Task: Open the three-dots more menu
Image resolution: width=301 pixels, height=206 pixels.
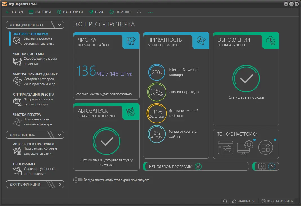Action: (150, 12)
